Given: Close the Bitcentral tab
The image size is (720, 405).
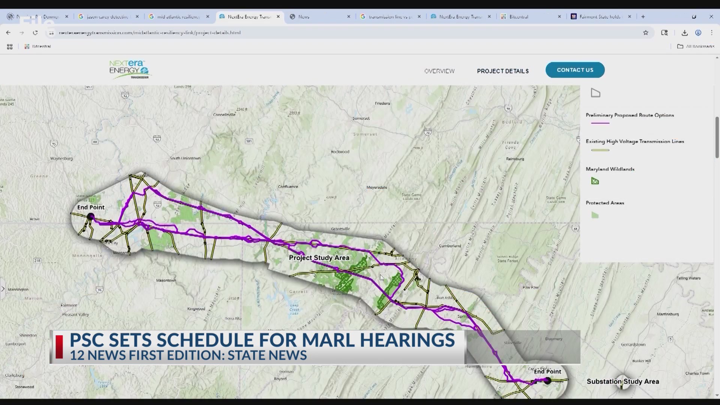Looking at the screenshot, I should coord(559,16).
